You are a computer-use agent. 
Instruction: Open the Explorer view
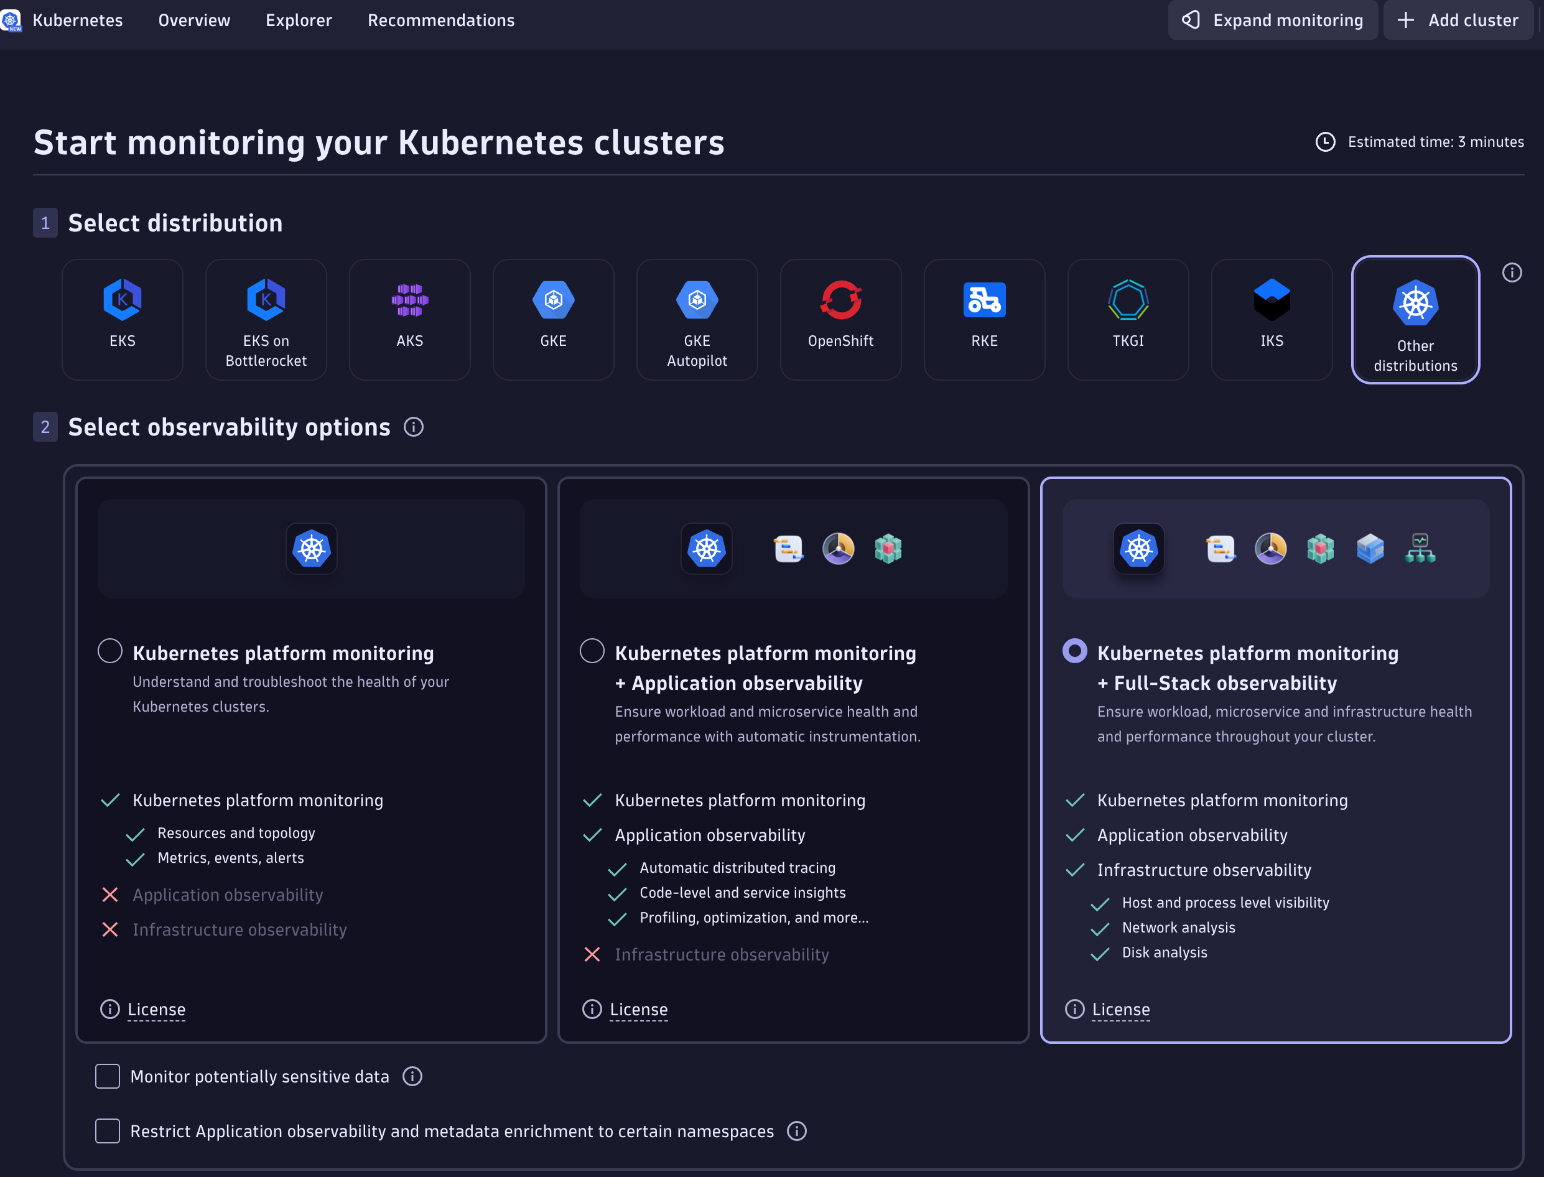coord(299,20)
